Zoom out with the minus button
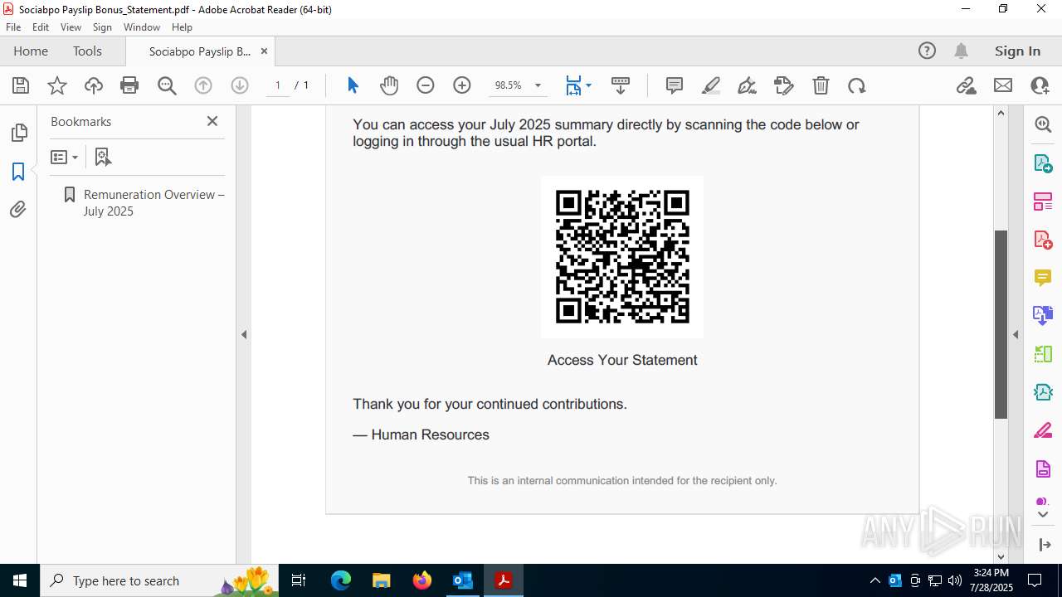 (x=426, y=85)
